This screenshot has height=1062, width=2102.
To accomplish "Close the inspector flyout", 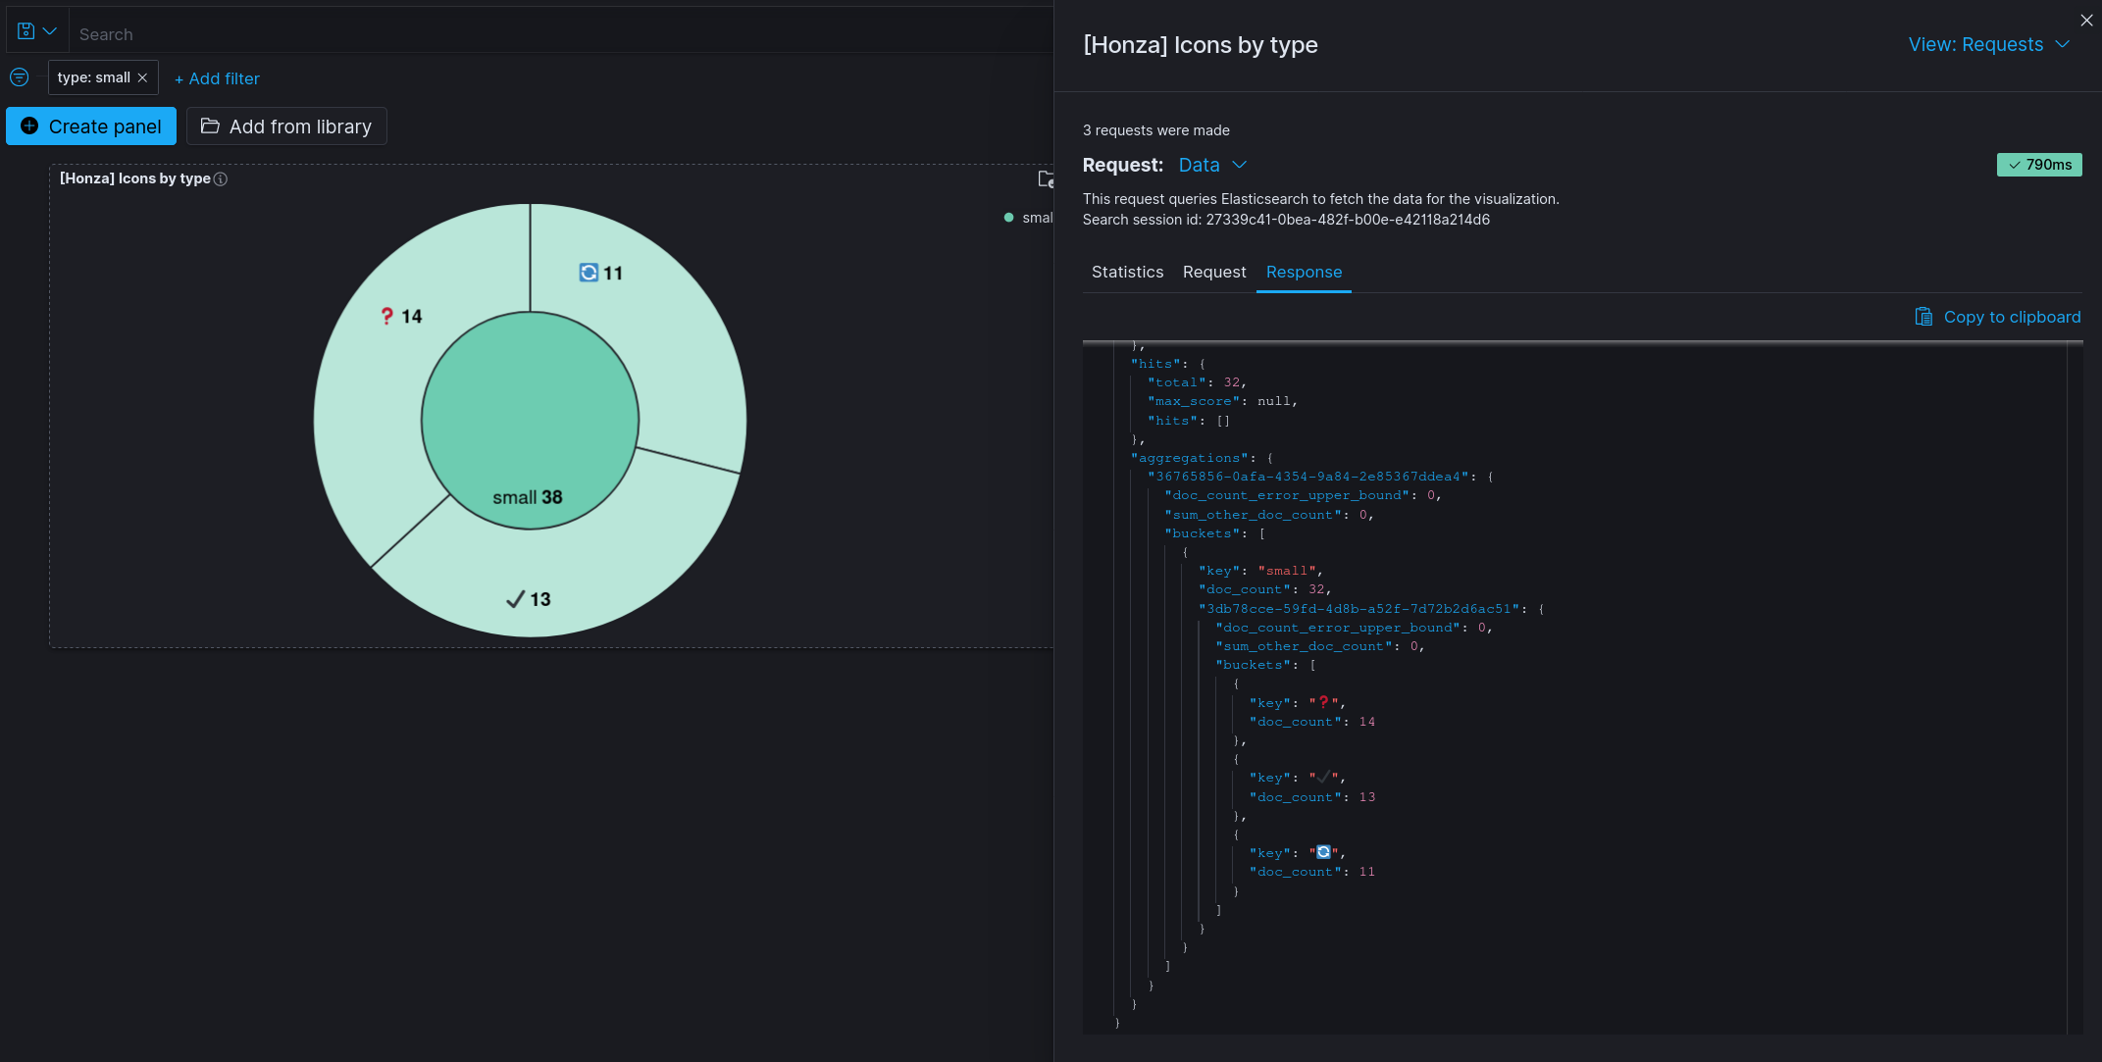I will click(2086, 21).
